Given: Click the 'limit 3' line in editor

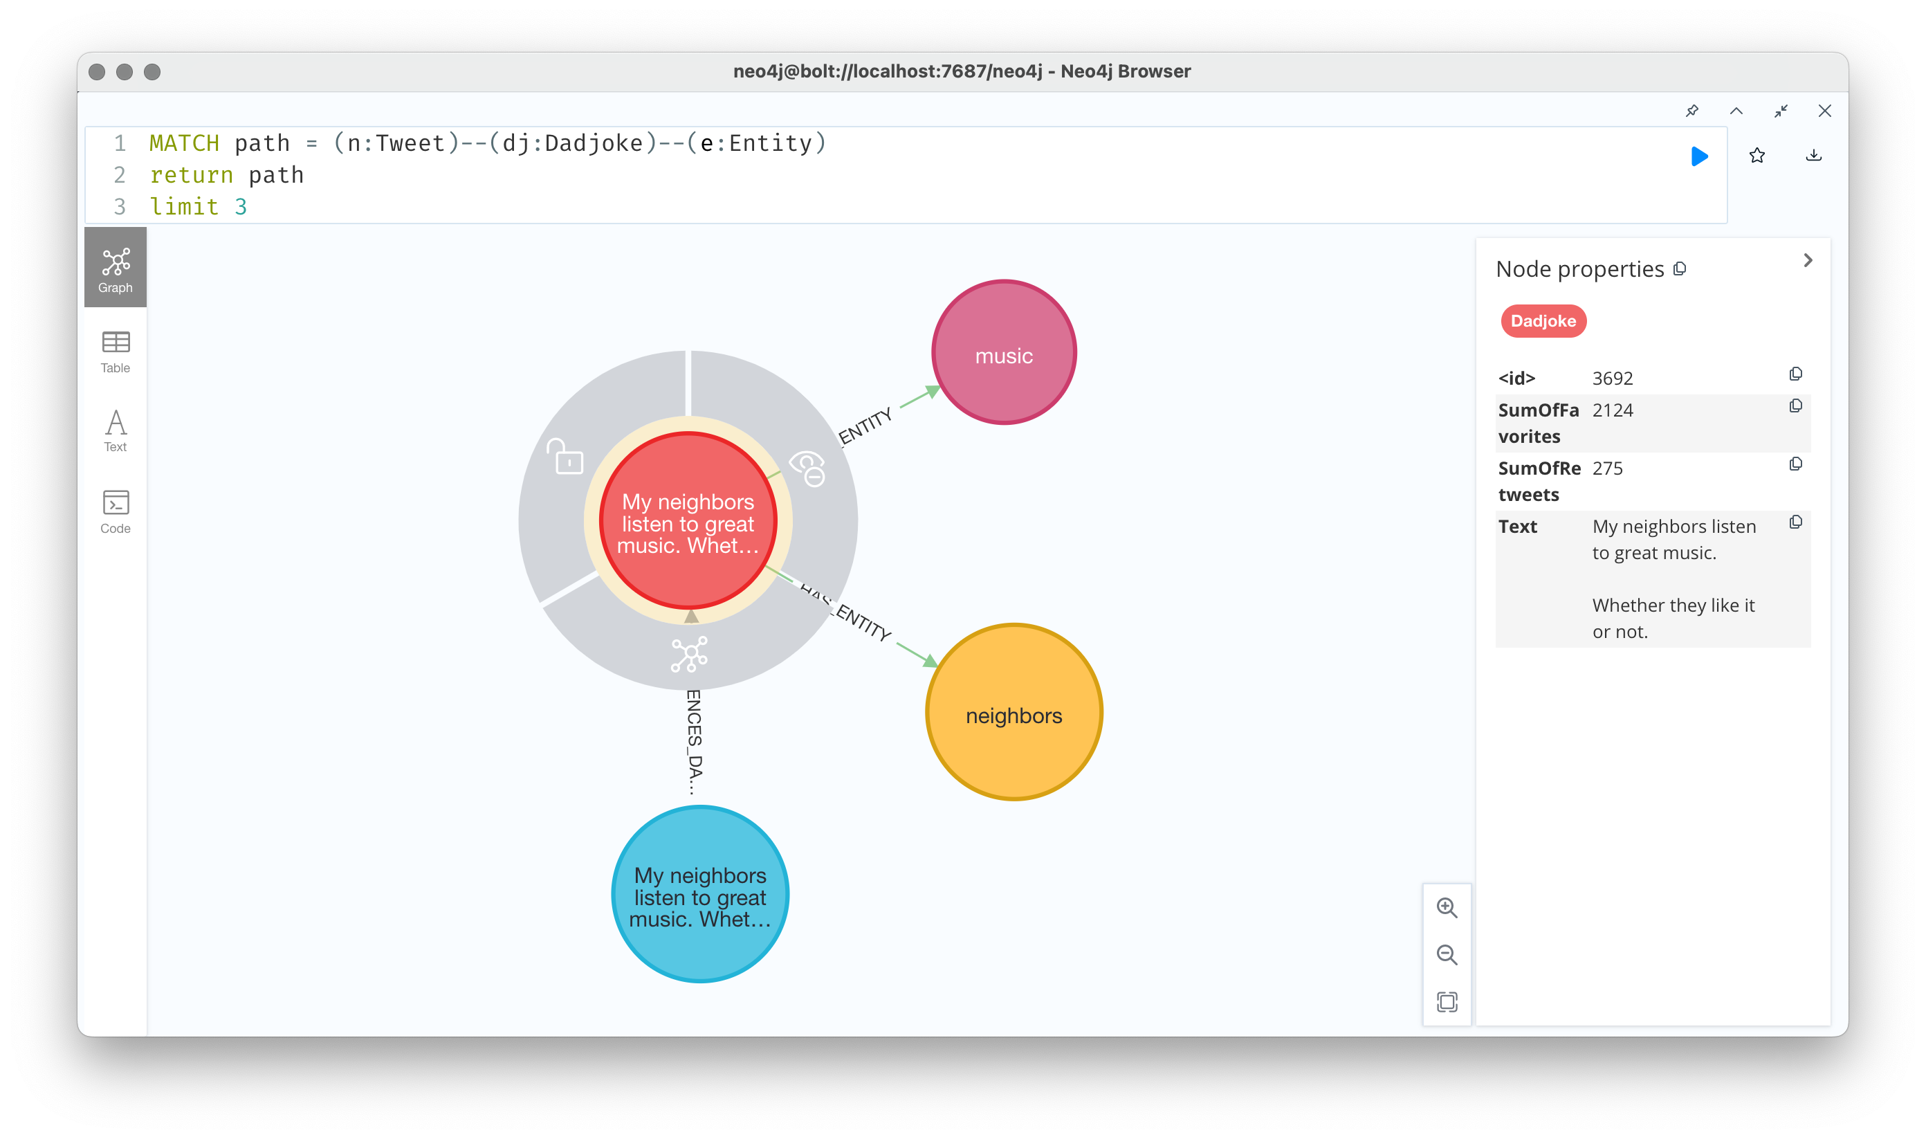Looking at the screenshot, I should (198, 206).
